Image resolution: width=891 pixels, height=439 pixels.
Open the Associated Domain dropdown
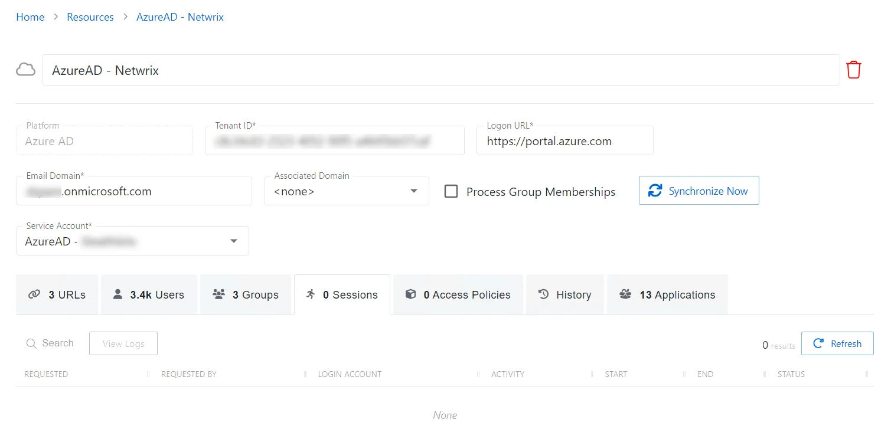click(x=347, y=191)
